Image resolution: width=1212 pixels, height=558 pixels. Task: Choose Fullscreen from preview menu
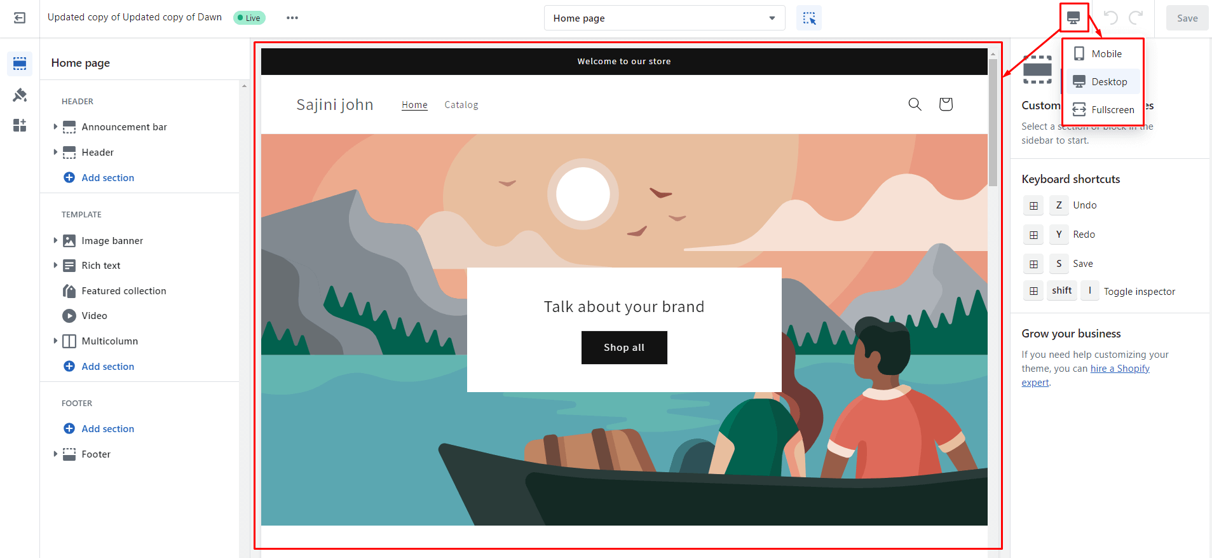pos(1112,110)
